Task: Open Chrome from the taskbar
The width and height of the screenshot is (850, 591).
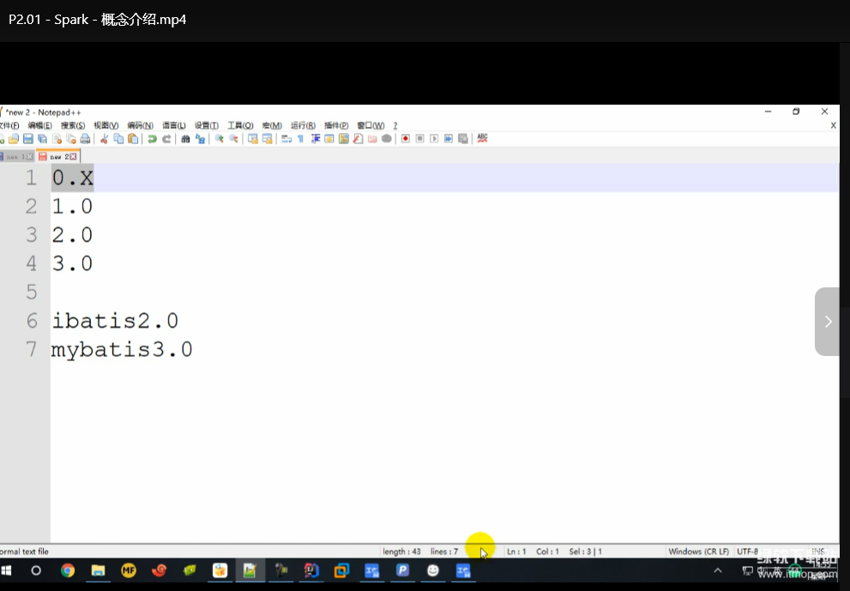Action: click(67, 570)
